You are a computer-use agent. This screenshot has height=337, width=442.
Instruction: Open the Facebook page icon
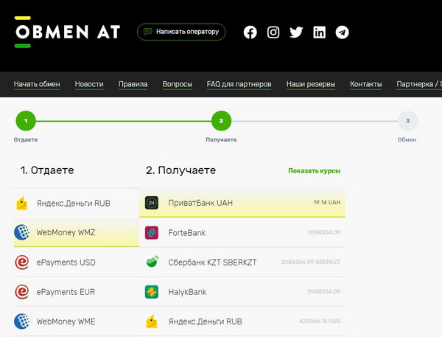[250, 32]
